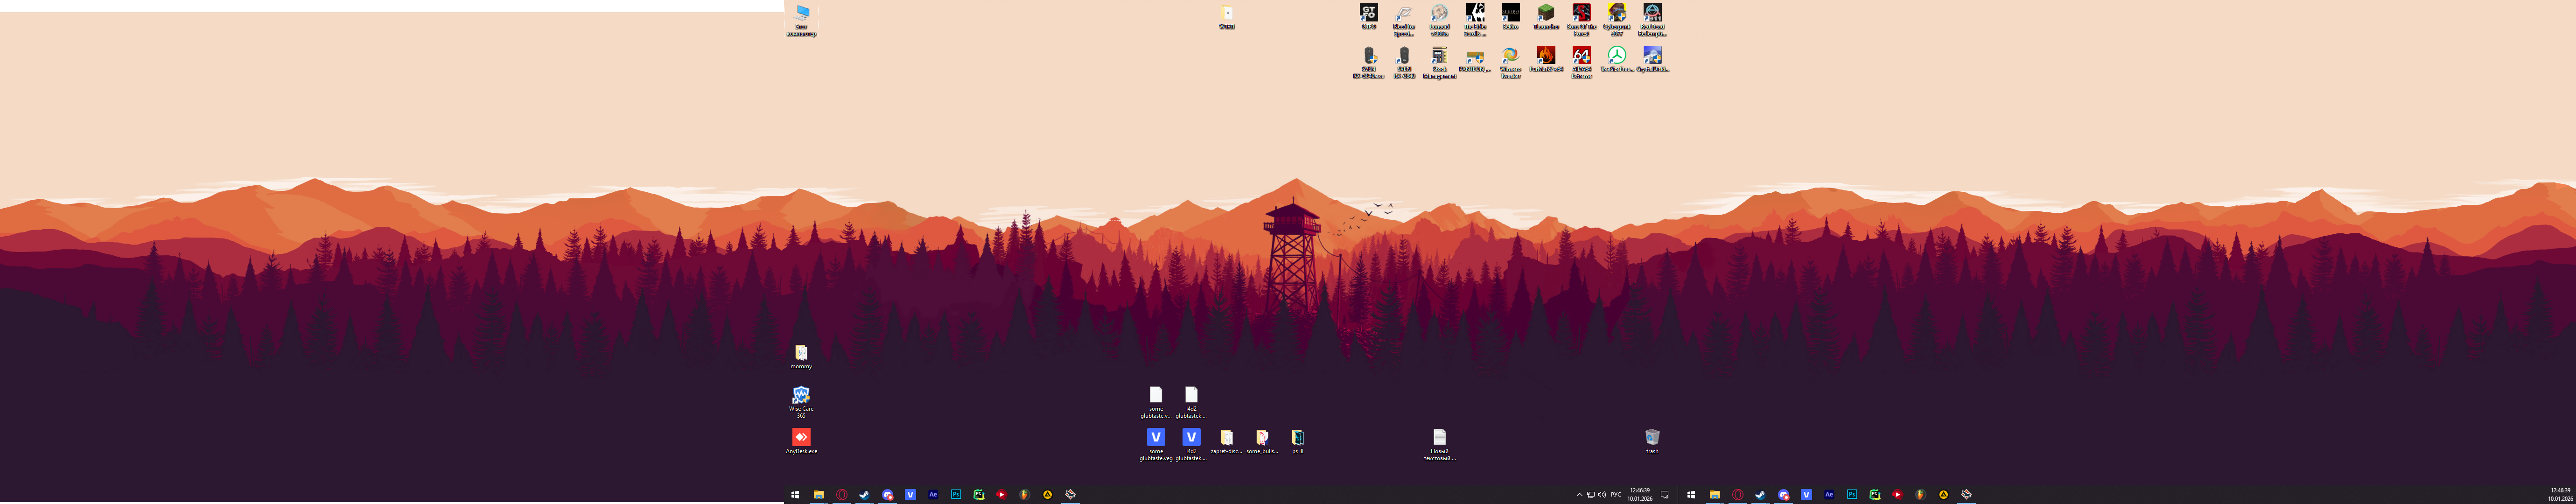
Task: Open the Cyberpunk 2077 shortcut
Action: click(x=1616, y=14)
